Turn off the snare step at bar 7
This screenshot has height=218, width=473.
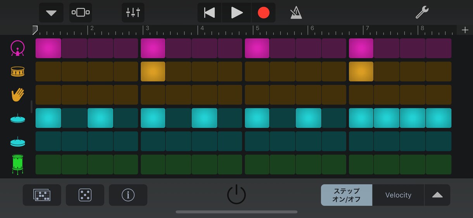pyautogui.click(x=361, y=71)
